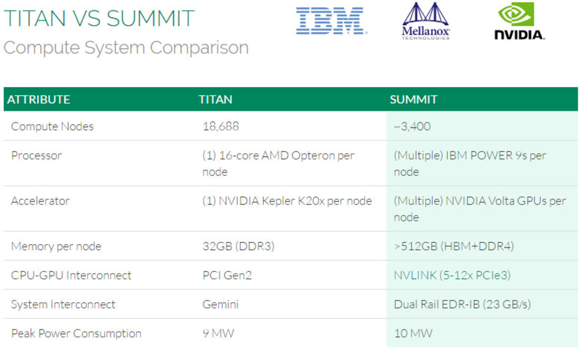
Task: Select the Processor row label
Action: (36, 155)
